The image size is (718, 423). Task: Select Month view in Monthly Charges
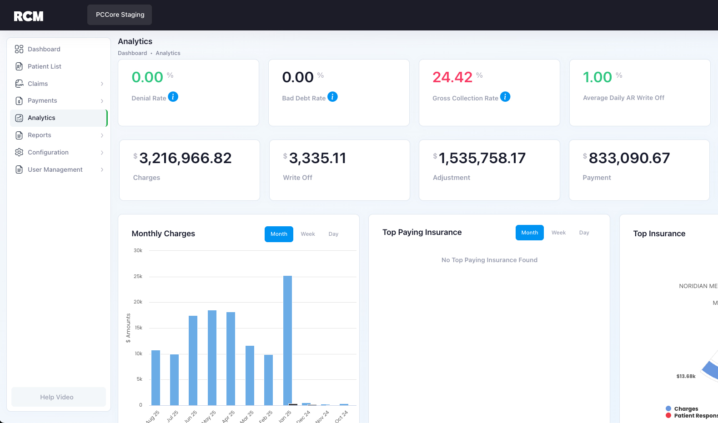[x=279, y=234]
